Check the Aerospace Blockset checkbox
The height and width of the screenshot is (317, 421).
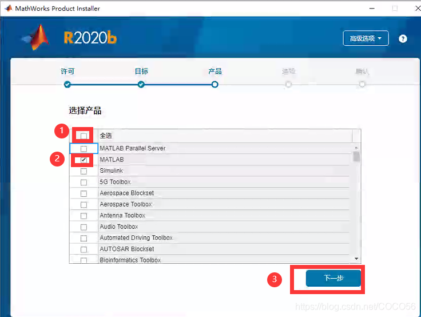84,193
